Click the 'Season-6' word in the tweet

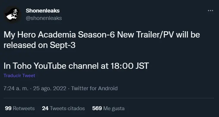tap(96, 35)
